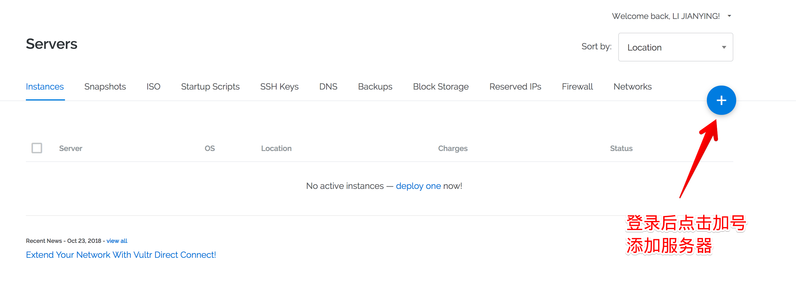Go to the Startup Scripts tab

click(x=210, y=87)
